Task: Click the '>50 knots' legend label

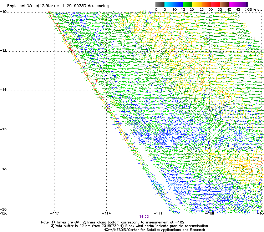Action: click(254, 10)
